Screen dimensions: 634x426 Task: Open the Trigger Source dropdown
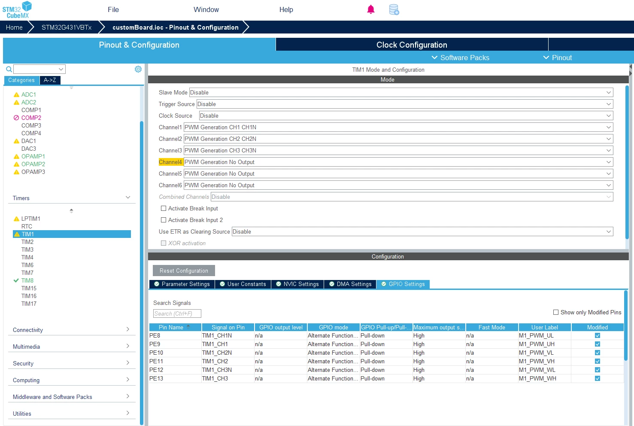tap(405, 104)
